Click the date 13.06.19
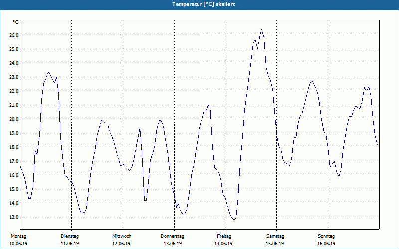Screen dimensions: 399x249 click(173, 244)
